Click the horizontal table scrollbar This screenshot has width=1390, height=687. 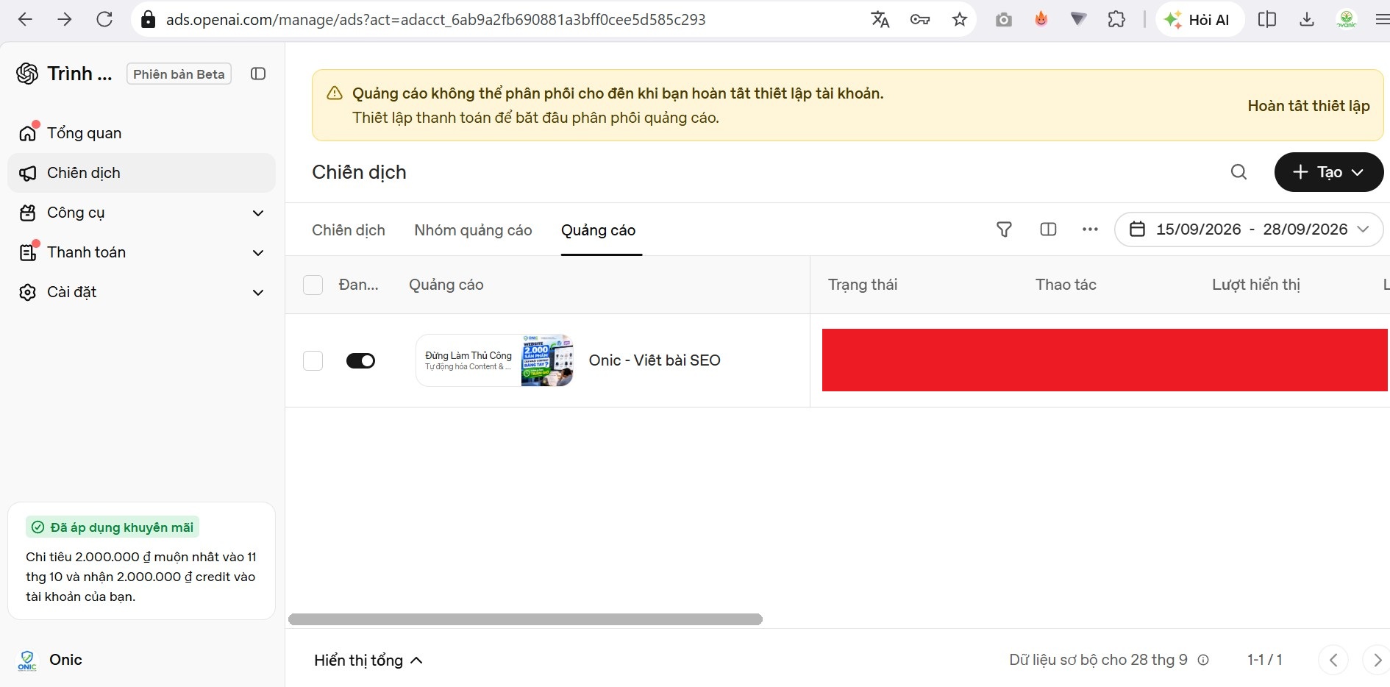point(525,619)
